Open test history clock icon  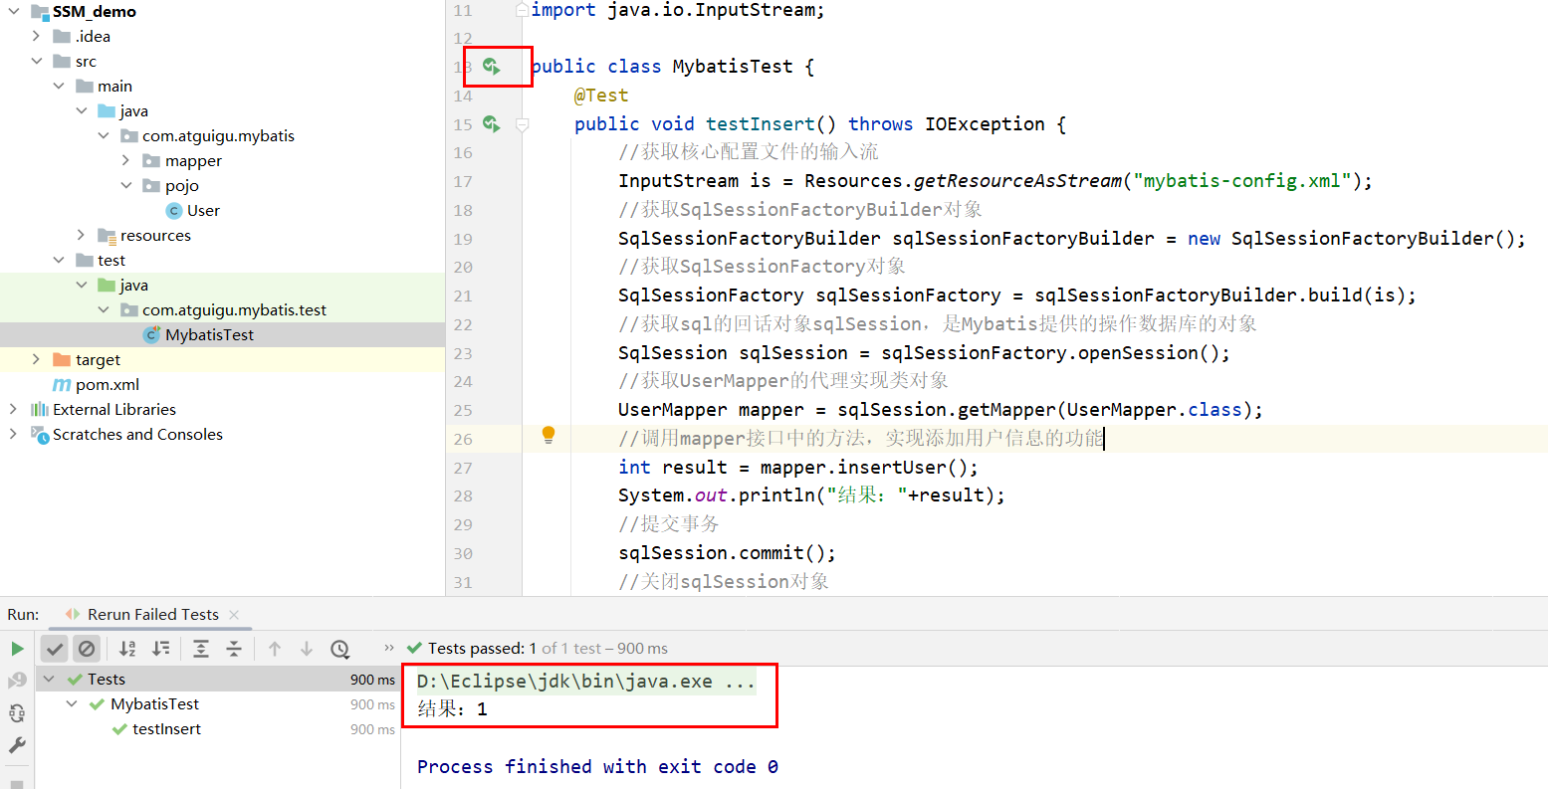coord(340,649)
